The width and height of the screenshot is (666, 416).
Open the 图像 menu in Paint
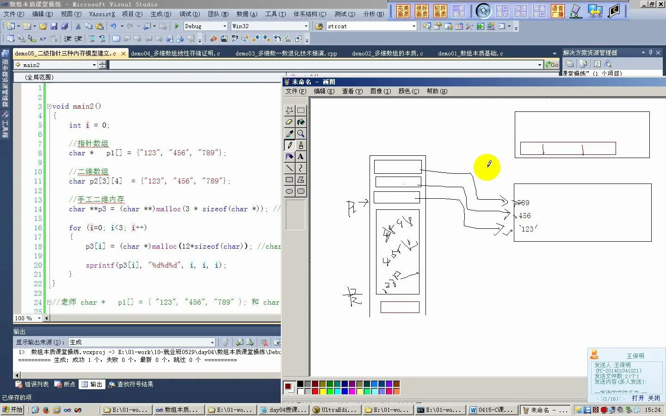(x=381, y=91)
